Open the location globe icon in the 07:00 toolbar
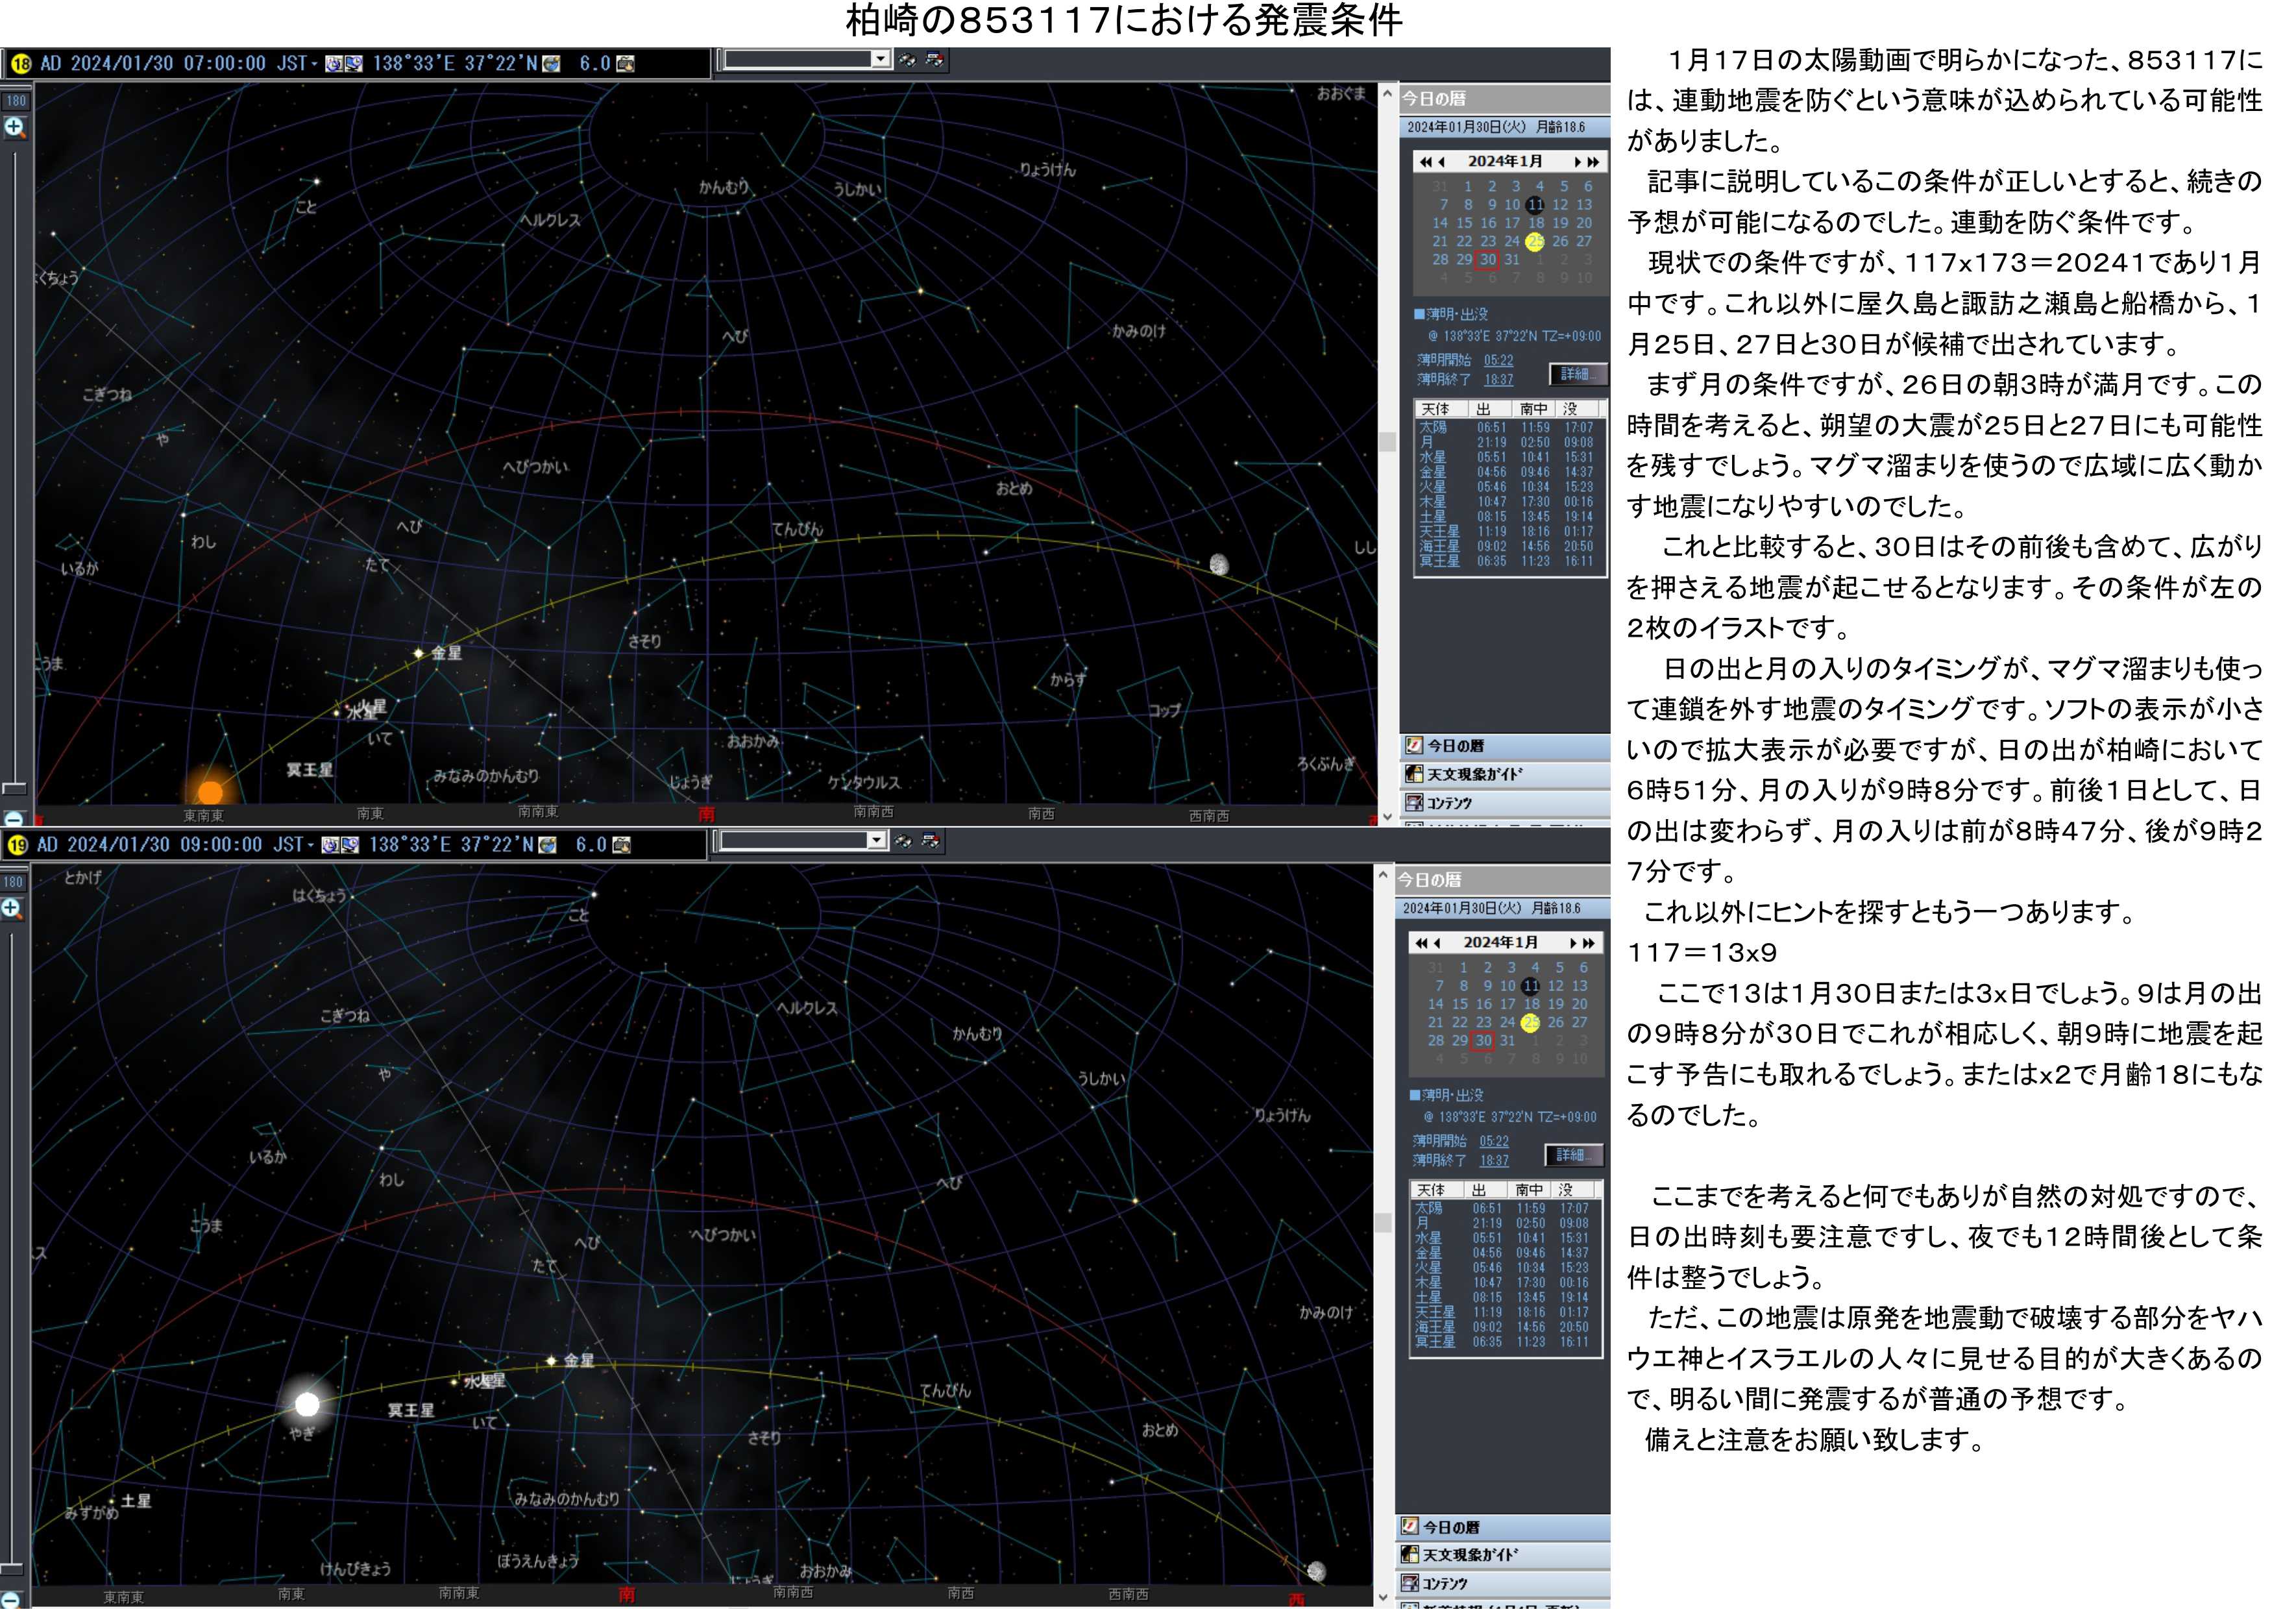 (x=551, y=64)
